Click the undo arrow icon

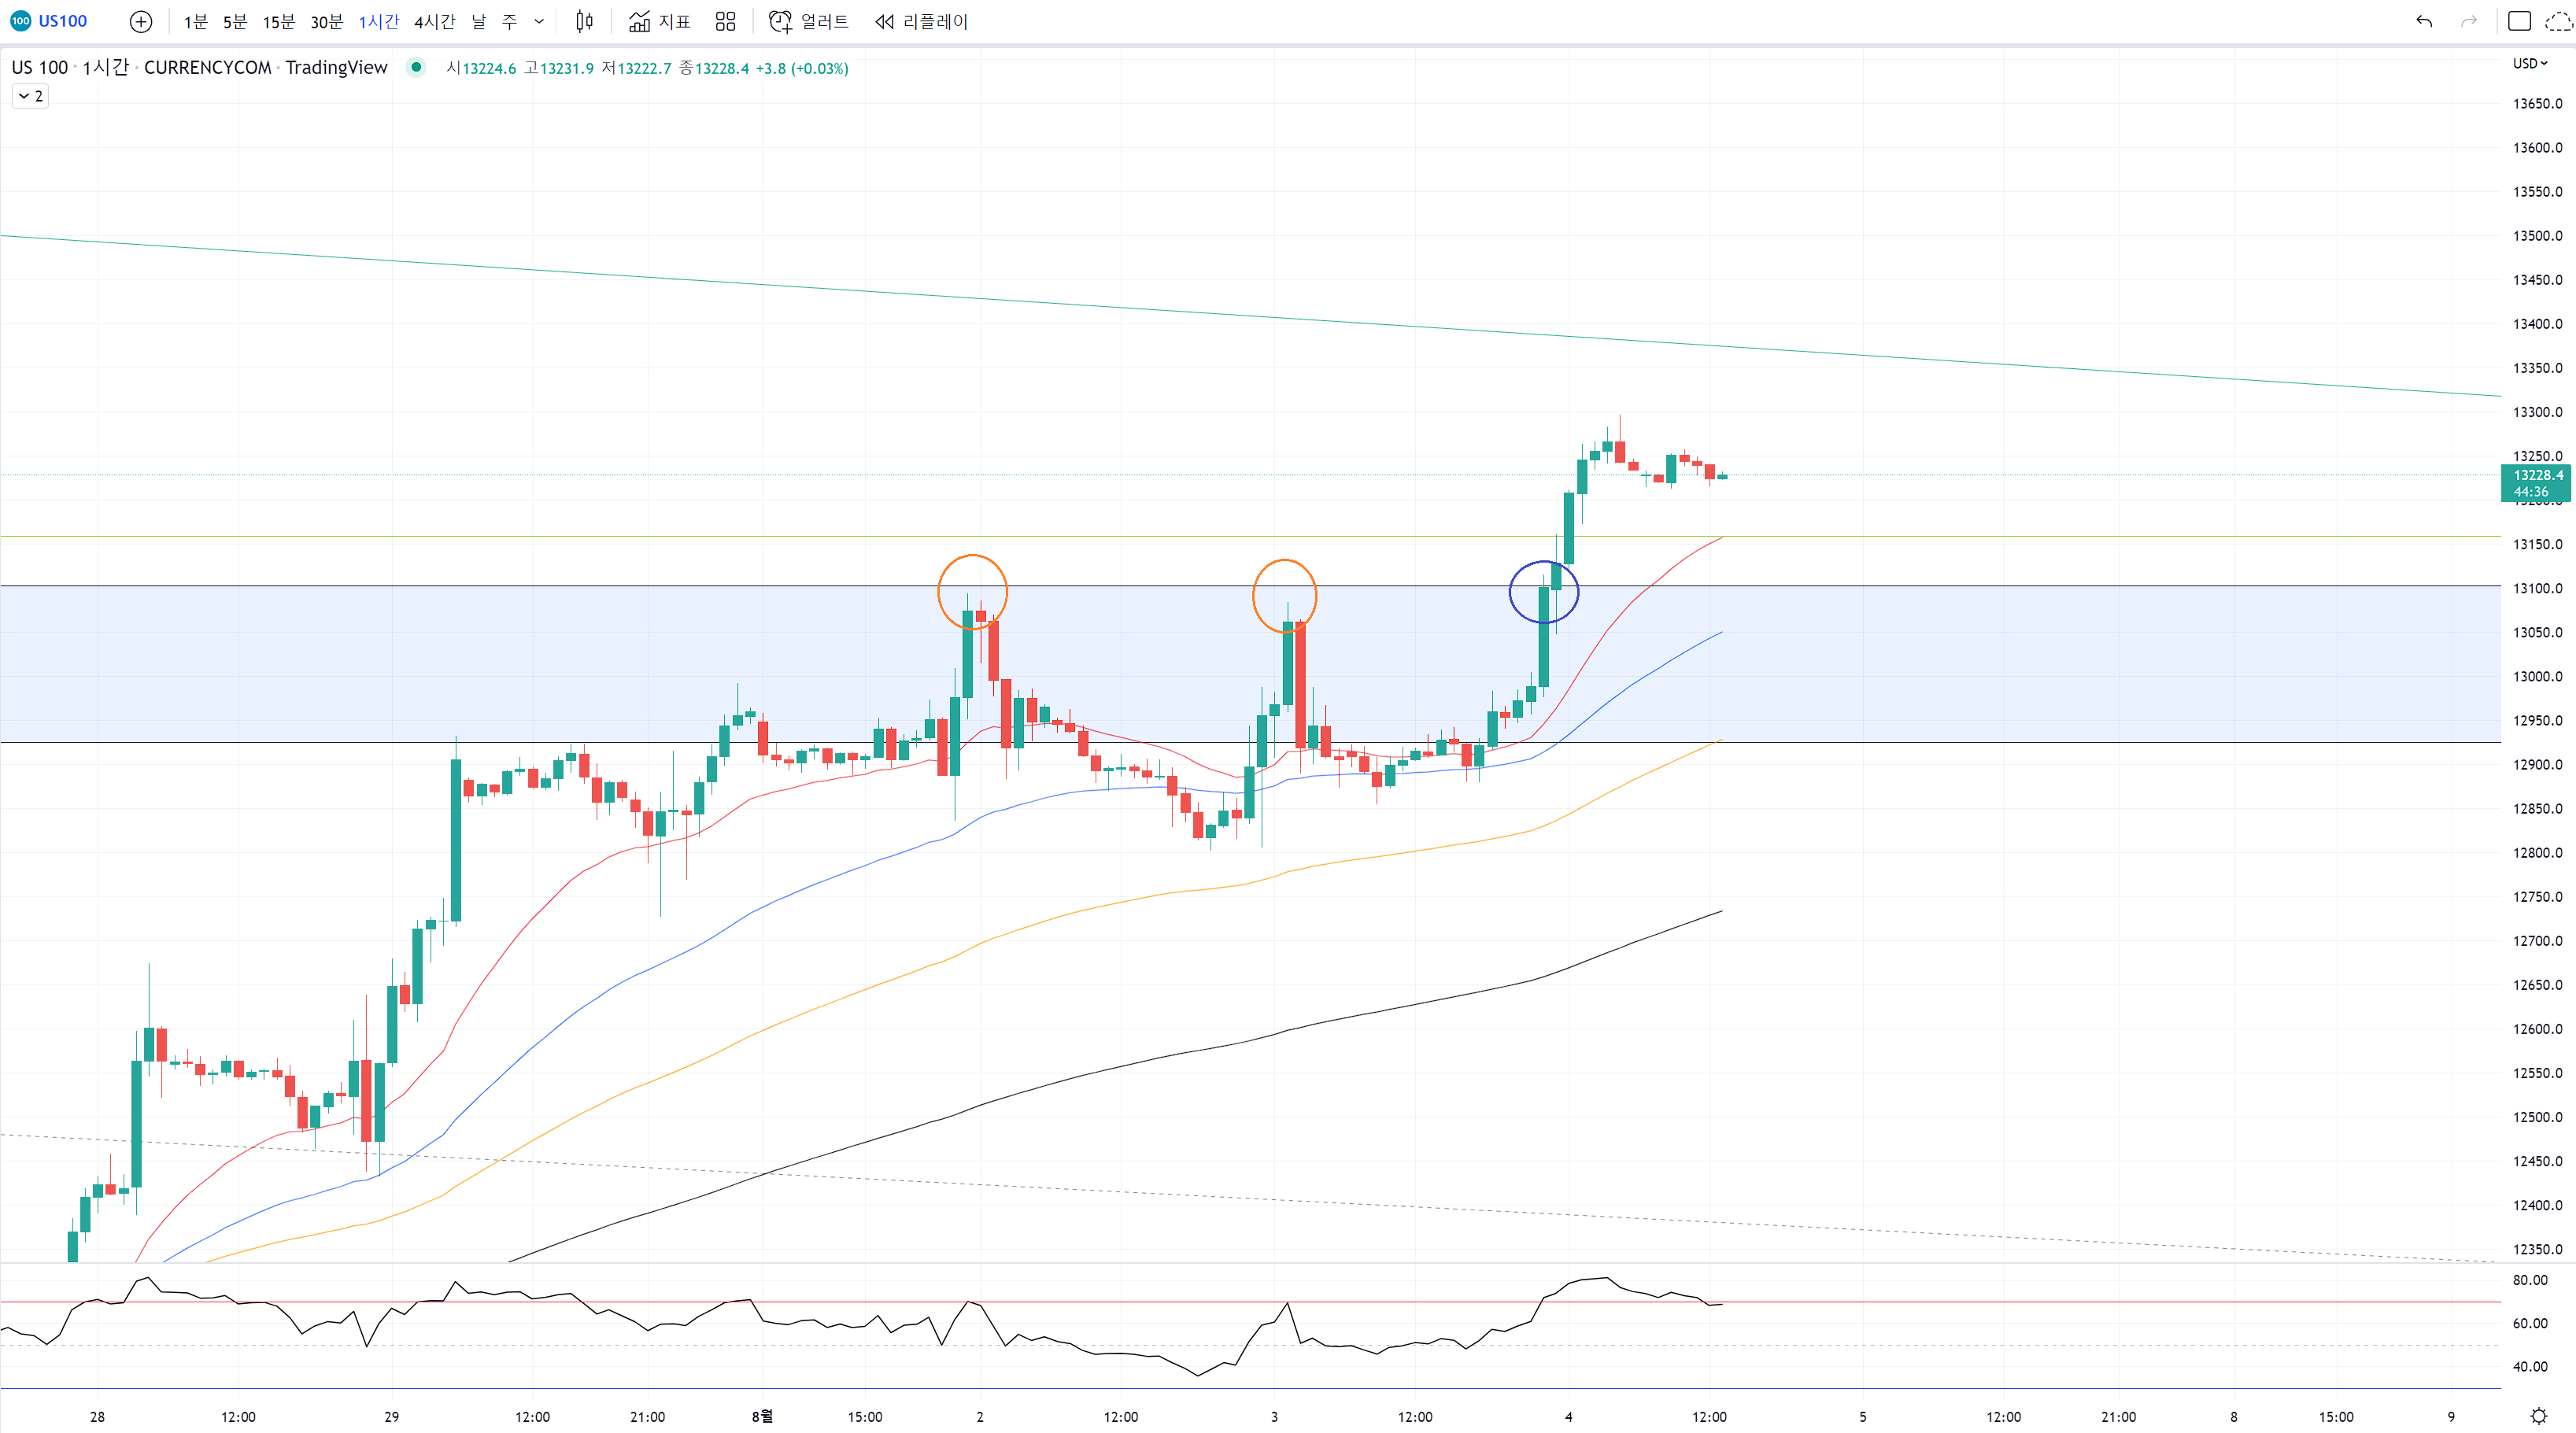[x=2424, y=21]
